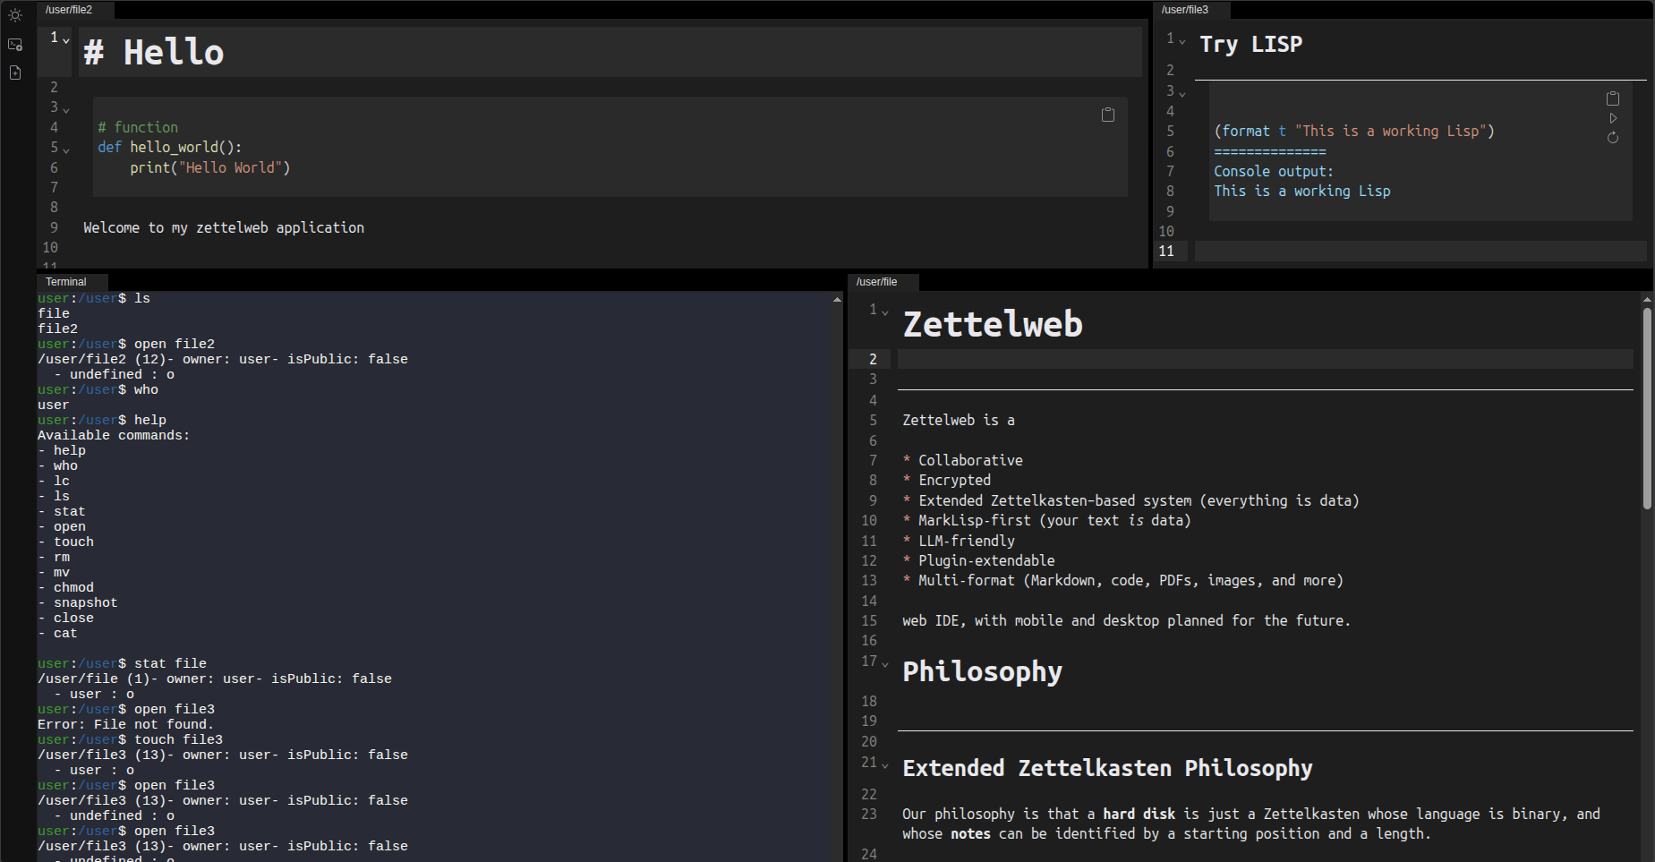The height and width of the screenshot is (862, 1655).
Task: Click 'Extended Zettelkasten Philosophy' heading
Action: coord(1108,768)
